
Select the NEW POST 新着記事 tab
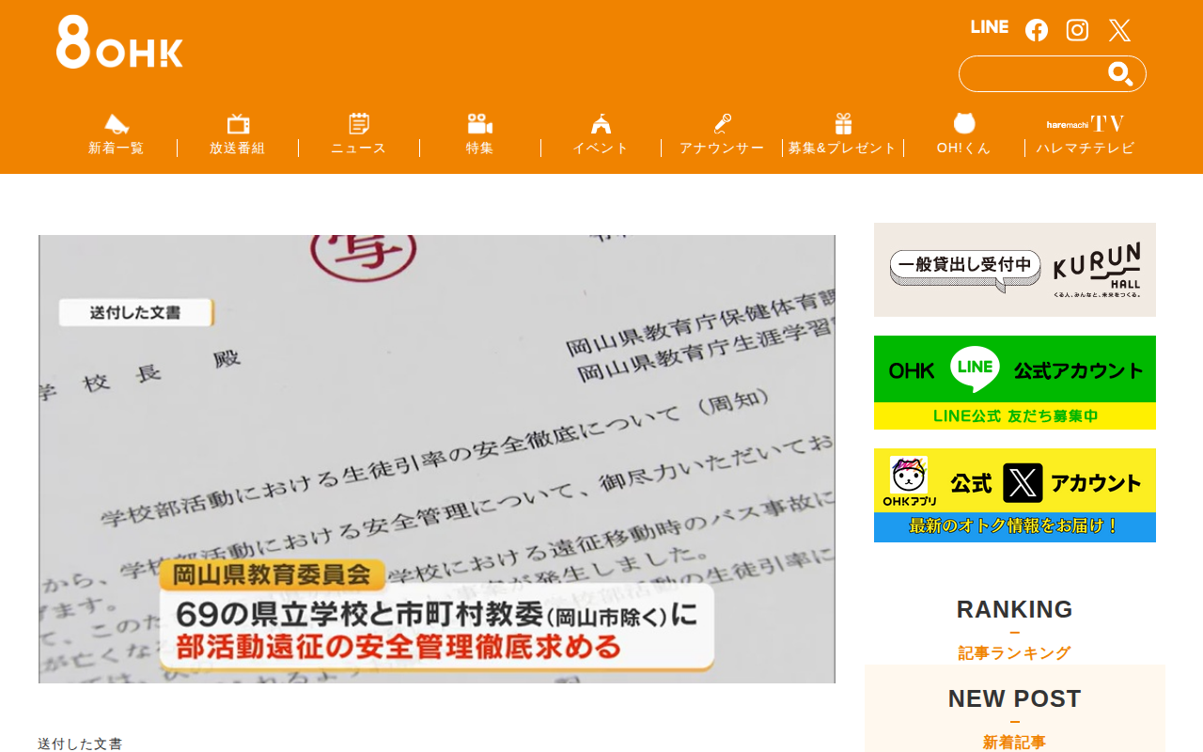pos(1015,718)
